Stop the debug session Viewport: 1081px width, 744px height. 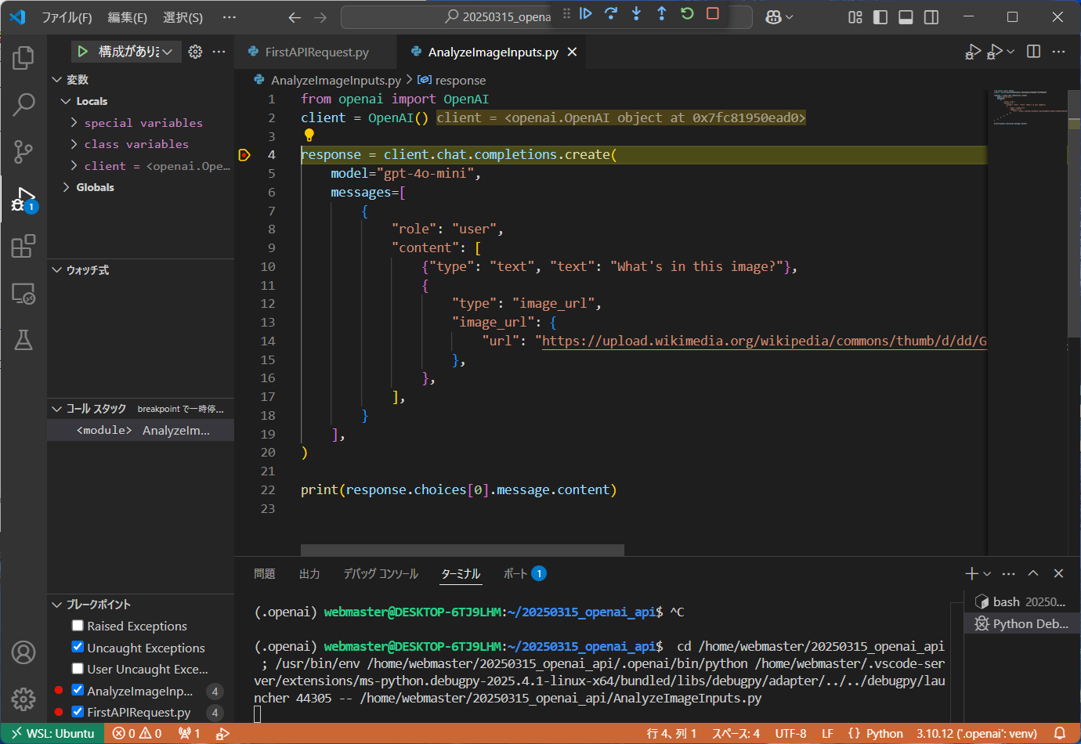[712, 13]
